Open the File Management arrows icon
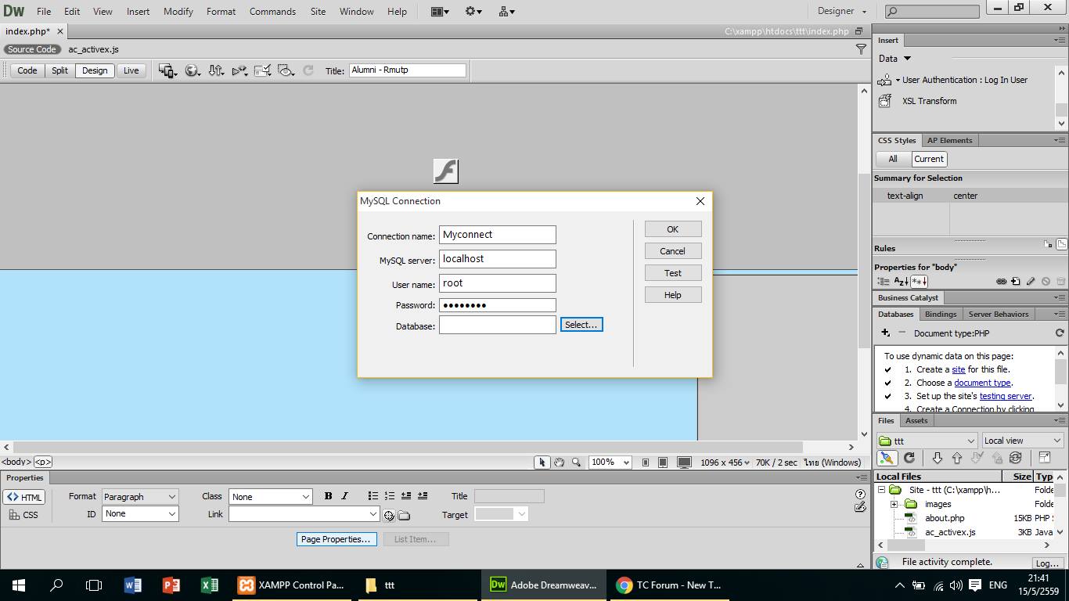Viewport: 1069px width, 601px height. pyautogui.click(x=216, y=70)
